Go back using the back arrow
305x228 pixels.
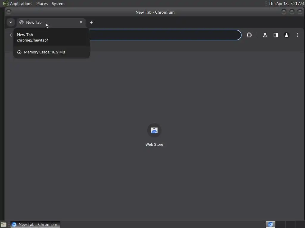[x=11, y=35]
